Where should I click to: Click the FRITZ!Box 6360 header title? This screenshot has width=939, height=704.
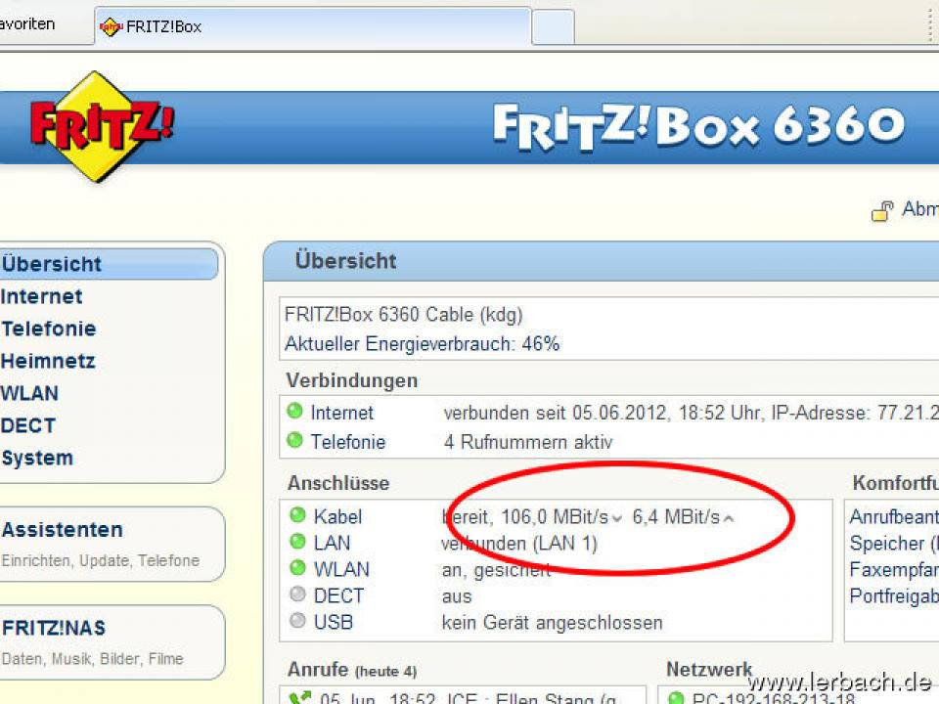[698, 126]
